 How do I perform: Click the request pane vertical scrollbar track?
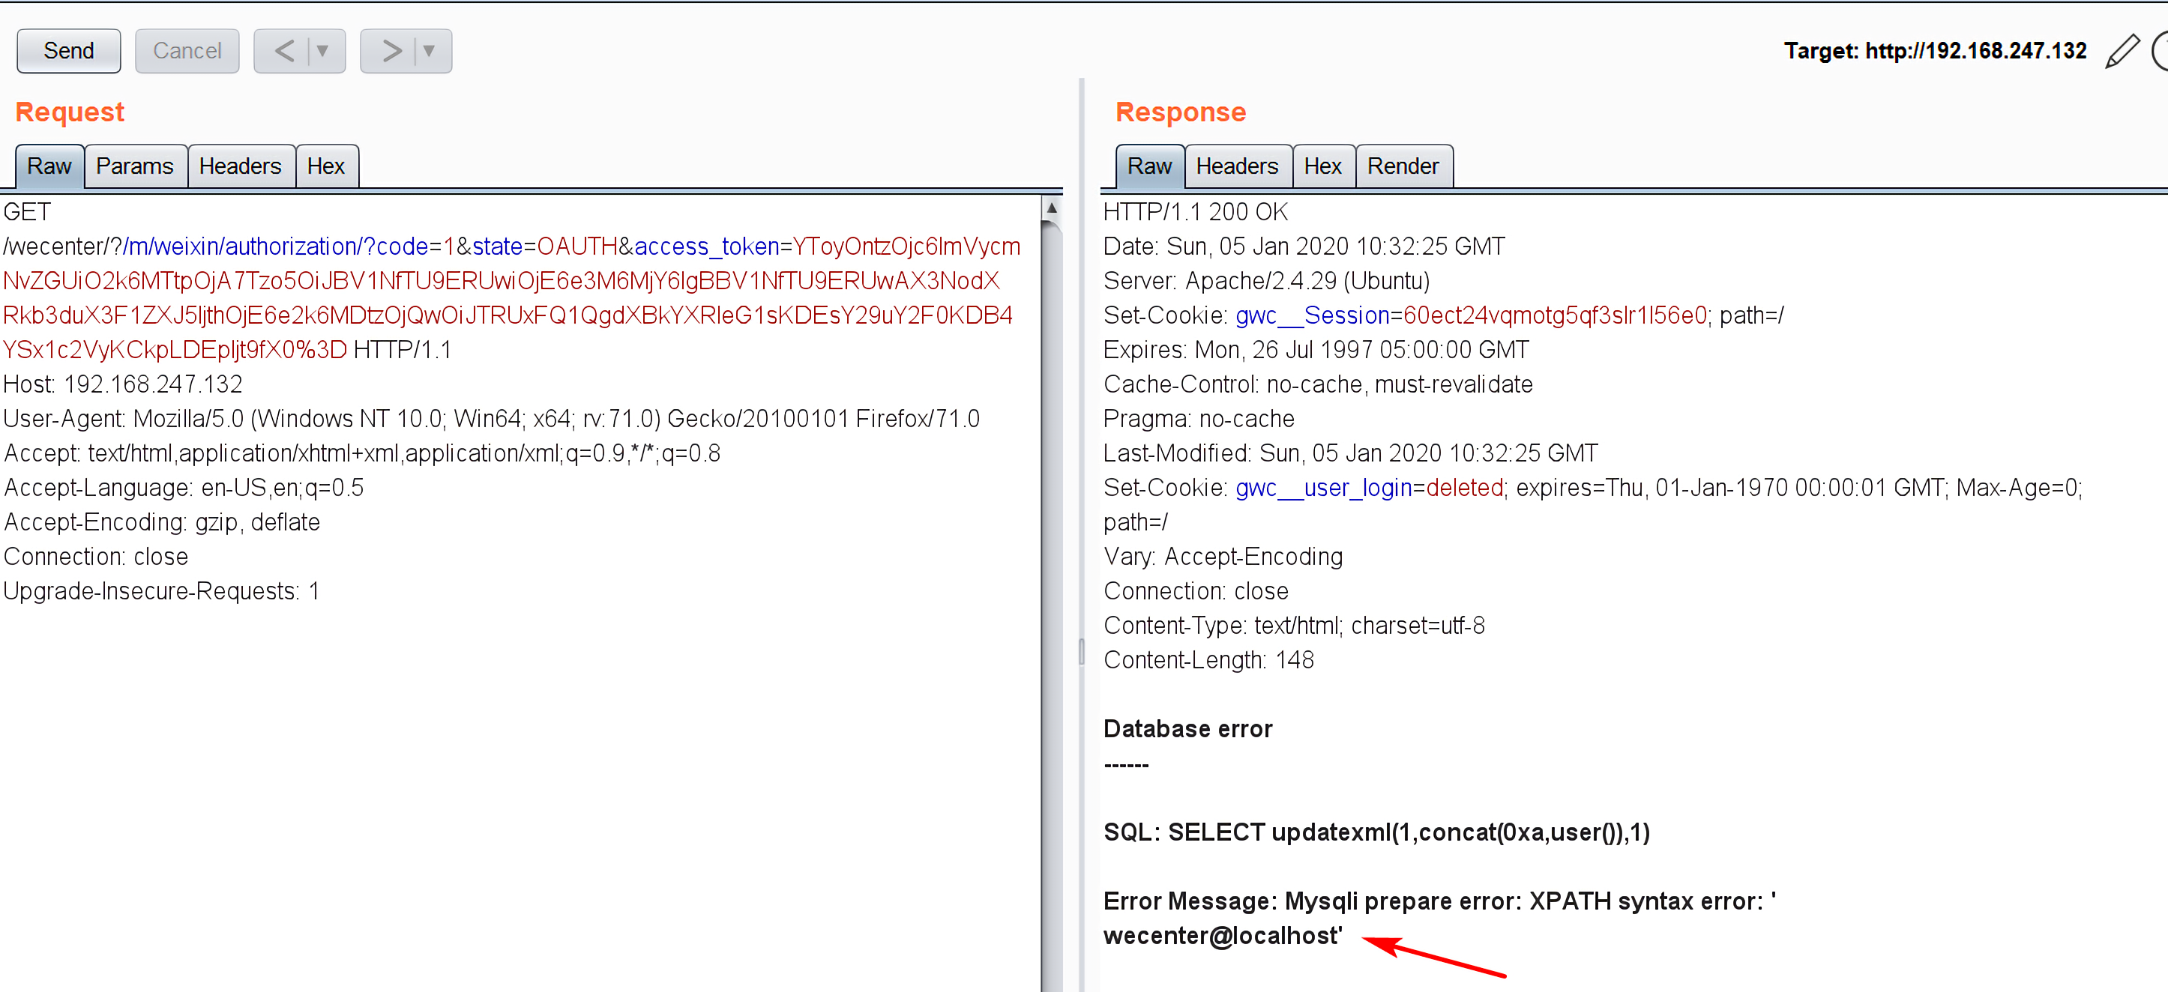[x=1051, y=606]
